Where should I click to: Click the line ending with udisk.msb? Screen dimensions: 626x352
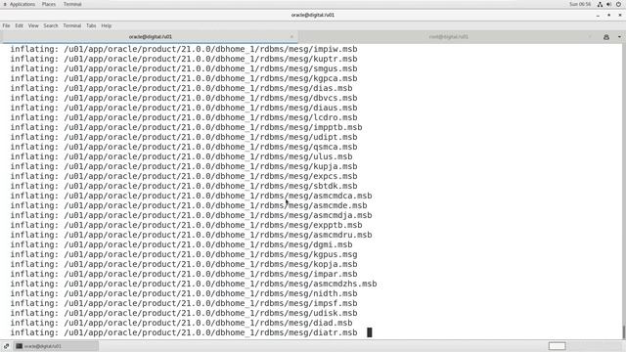(x=184, y=313)
